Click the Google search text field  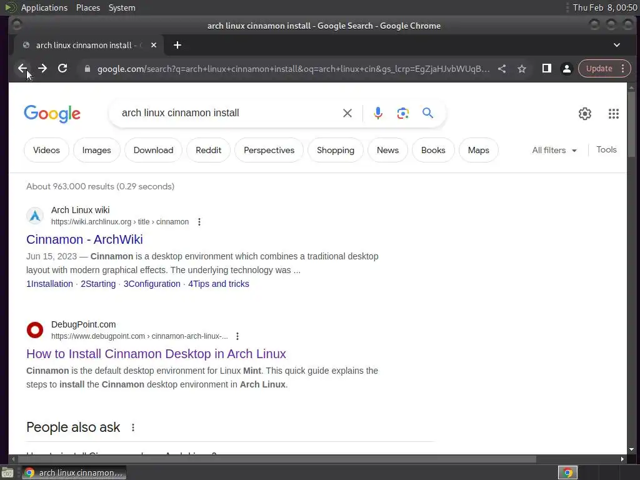click(x=229, y=113)
